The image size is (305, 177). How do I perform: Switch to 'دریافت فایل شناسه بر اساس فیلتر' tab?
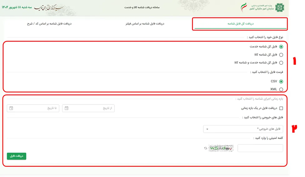pos(145,24)
